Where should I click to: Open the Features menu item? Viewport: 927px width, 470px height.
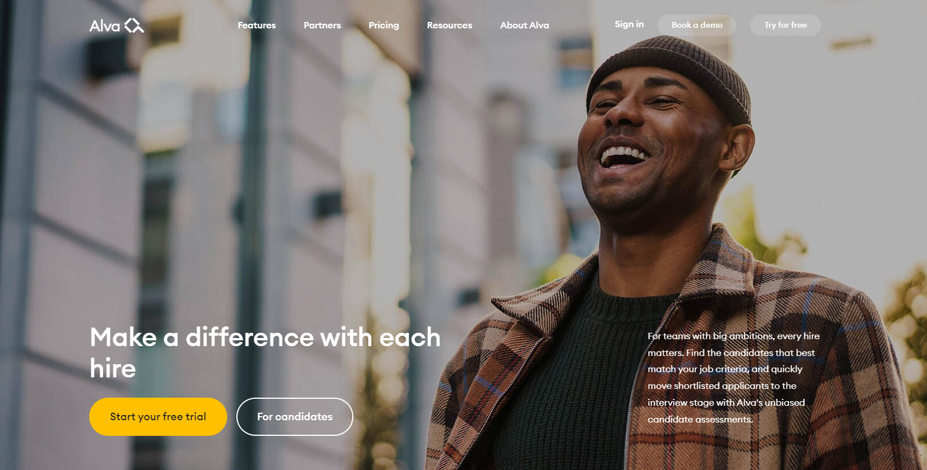tap(257, 25)
